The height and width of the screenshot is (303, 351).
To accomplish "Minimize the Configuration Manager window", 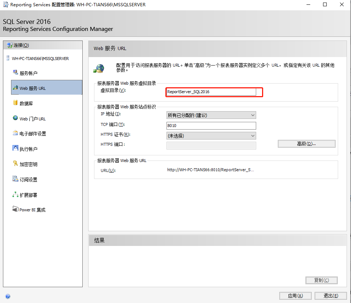I will 308,4.
